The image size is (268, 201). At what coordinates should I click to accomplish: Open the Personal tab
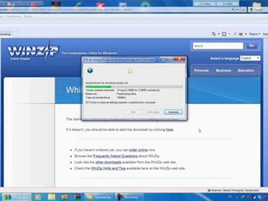pos(201,70)
